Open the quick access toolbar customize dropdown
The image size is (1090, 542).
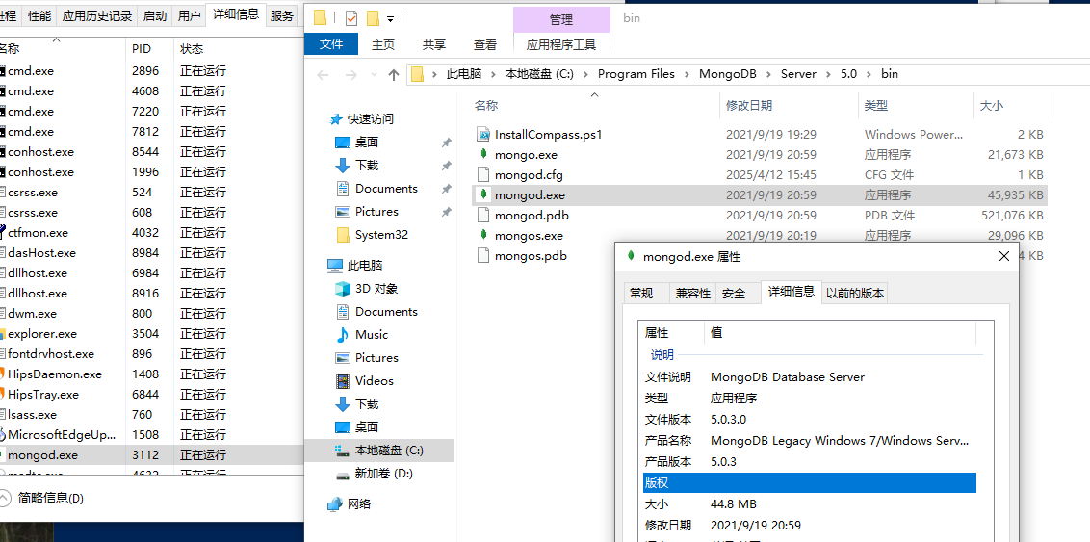390,18
